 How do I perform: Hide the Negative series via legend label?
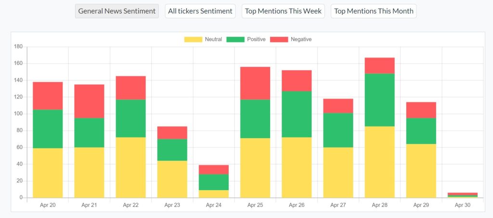(x=301, y=39)
